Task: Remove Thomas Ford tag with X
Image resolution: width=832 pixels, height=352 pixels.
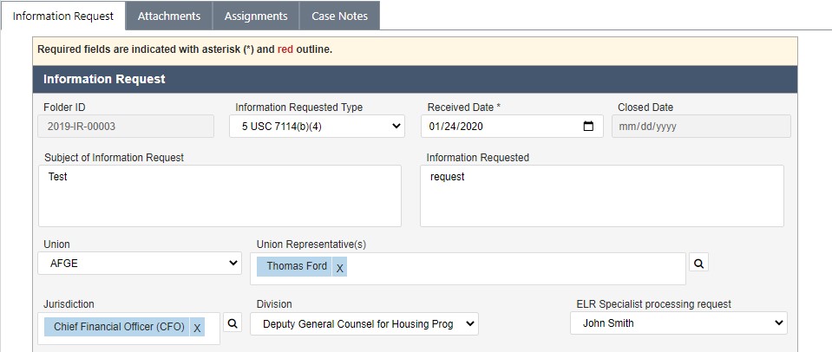Action: click(x=339, y=267)
